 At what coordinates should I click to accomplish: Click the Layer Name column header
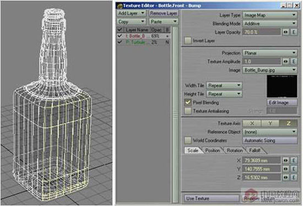point(137,30)
